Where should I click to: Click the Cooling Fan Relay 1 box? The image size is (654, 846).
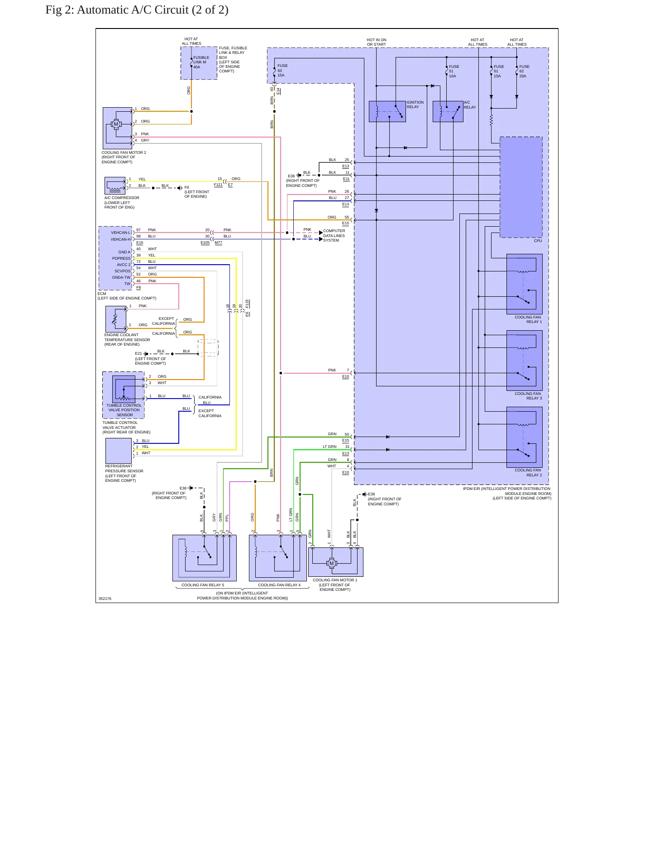point(524,284)
